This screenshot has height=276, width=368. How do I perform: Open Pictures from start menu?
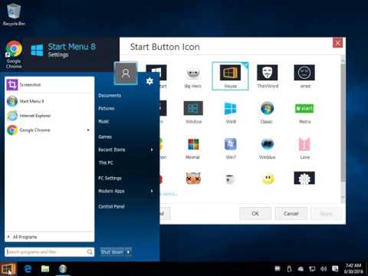pyautogui.click(x=107, y=108)
